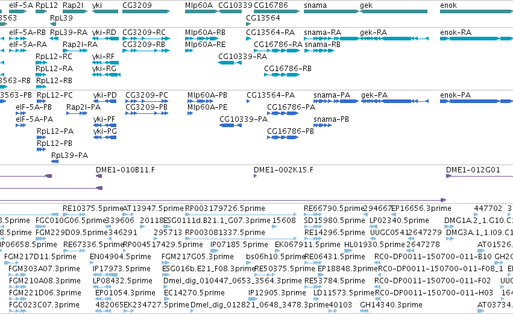Open the CG3209 gene label
Viewport: 513px width, 314px height.
[137, 5]
